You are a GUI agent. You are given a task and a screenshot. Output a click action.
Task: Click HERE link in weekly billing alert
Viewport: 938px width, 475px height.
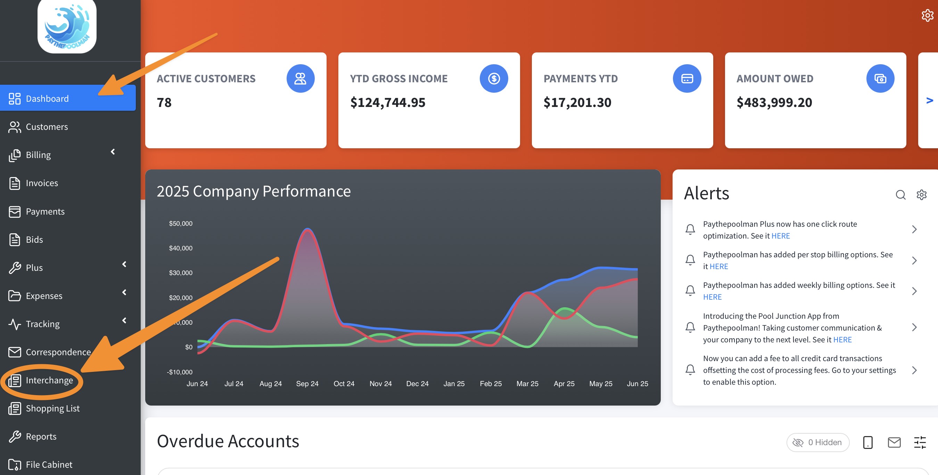click(712, 297)
